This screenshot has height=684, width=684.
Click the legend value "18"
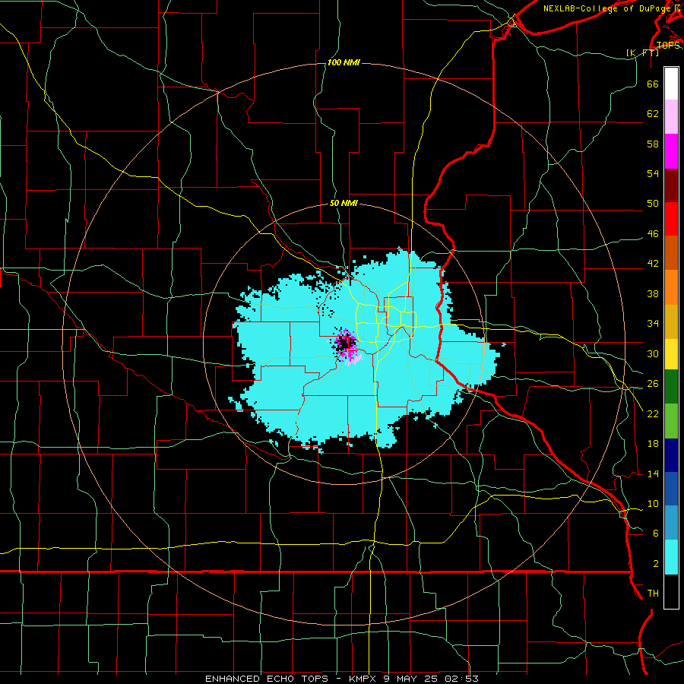point(653,444)
